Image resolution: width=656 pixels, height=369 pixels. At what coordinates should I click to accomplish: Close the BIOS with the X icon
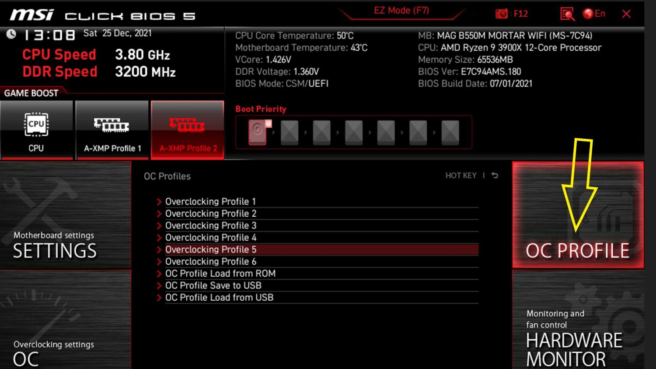[626, 14]
